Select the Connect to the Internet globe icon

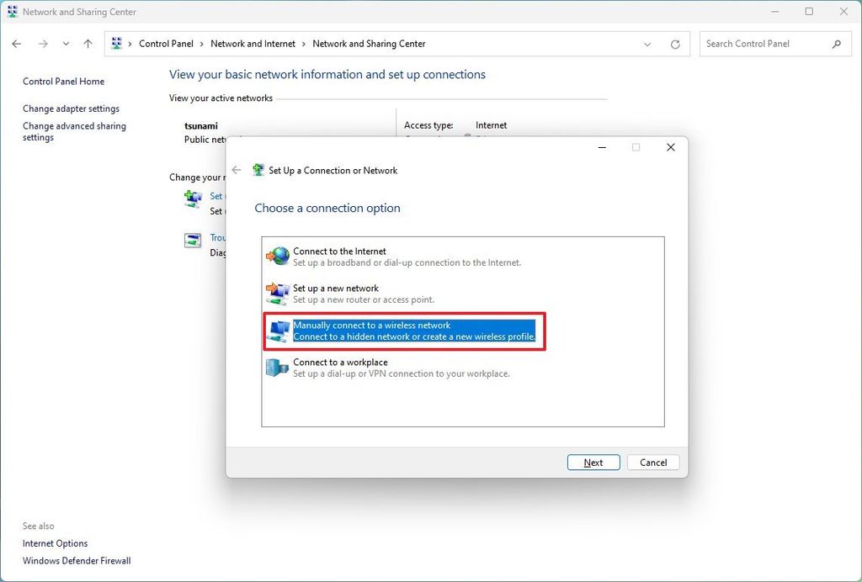point(278,255)
